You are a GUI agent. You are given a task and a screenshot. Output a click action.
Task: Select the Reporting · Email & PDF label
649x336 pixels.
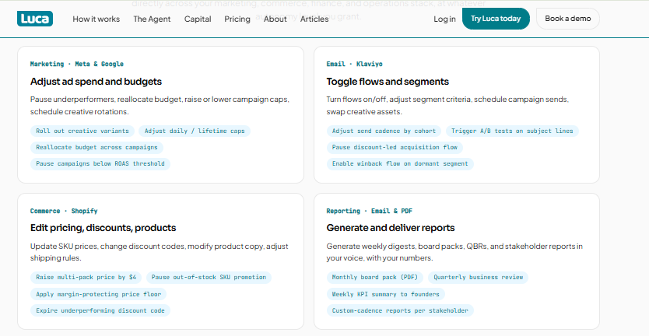[x=369, y=211]
